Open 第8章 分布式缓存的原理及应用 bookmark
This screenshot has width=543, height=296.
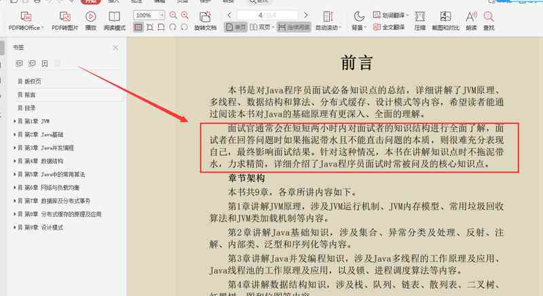(62, 214)
